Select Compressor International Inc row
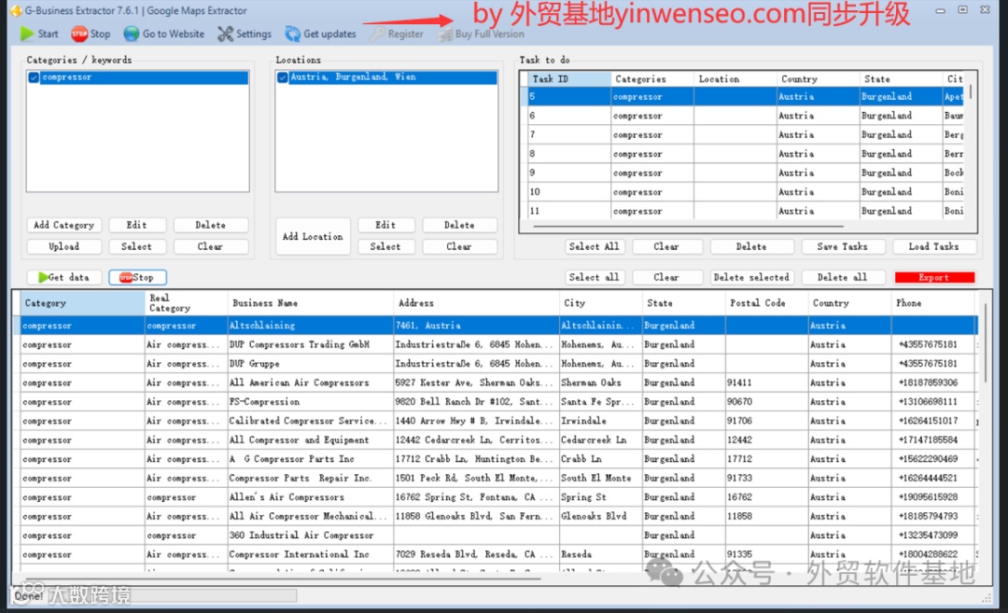 (496, 554)
